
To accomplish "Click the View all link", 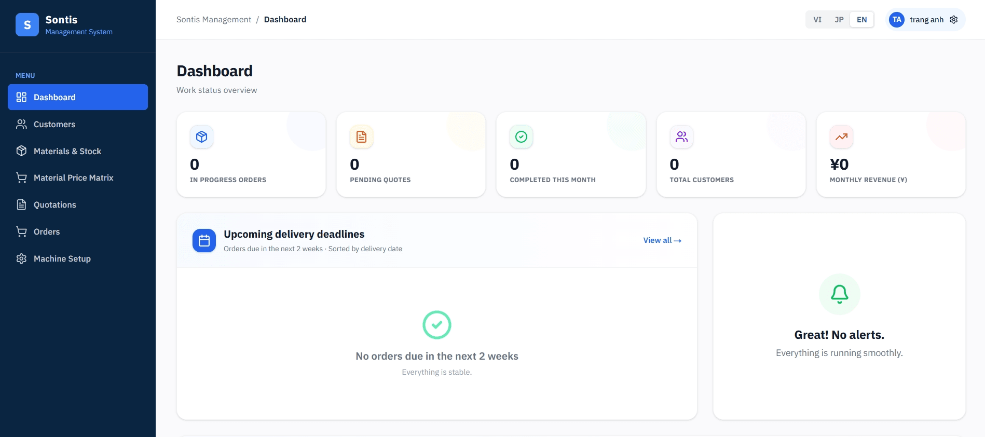I will click(662, 240).
